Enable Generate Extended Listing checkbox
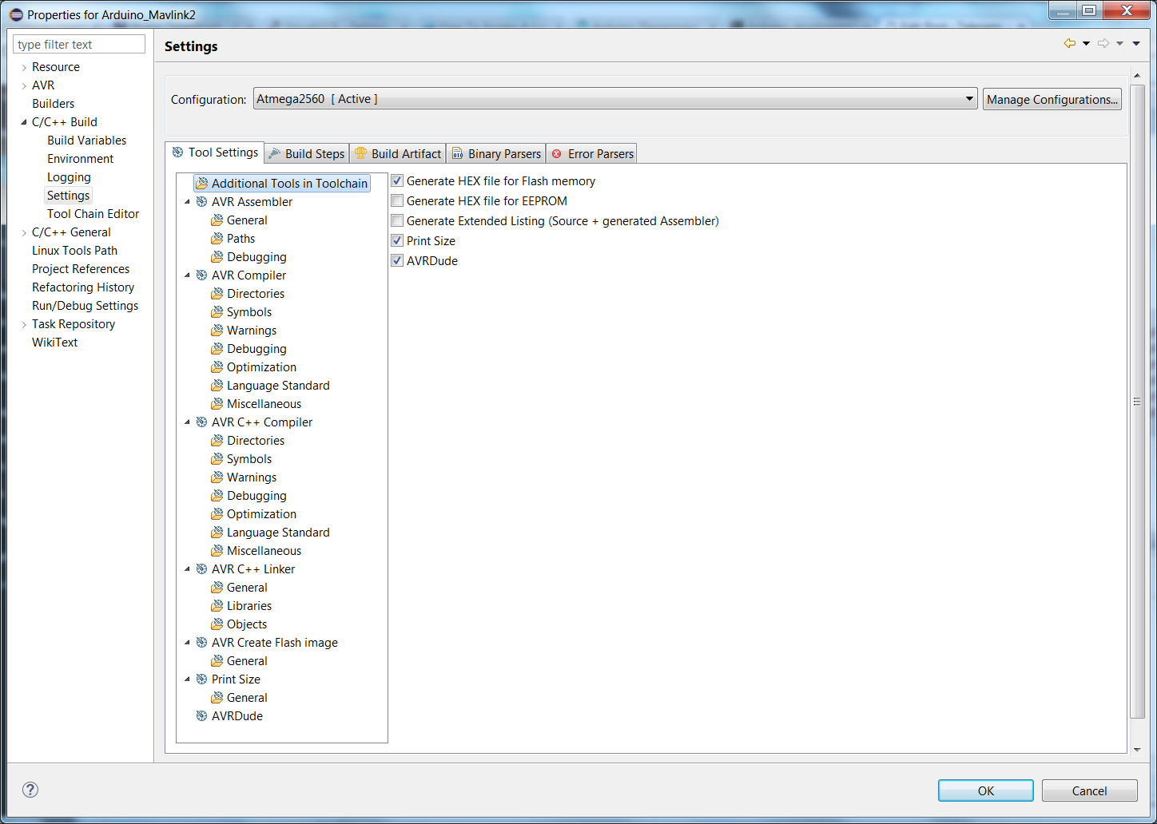 pos(397,221)
